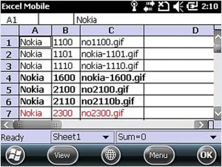The image size is (222, 167).
Task: Select cell containing nokia-1600.gif
Action: 112,77
